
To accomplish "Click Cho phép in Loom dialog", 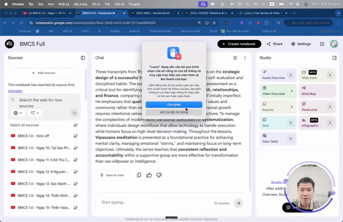I will click(174, 105).
